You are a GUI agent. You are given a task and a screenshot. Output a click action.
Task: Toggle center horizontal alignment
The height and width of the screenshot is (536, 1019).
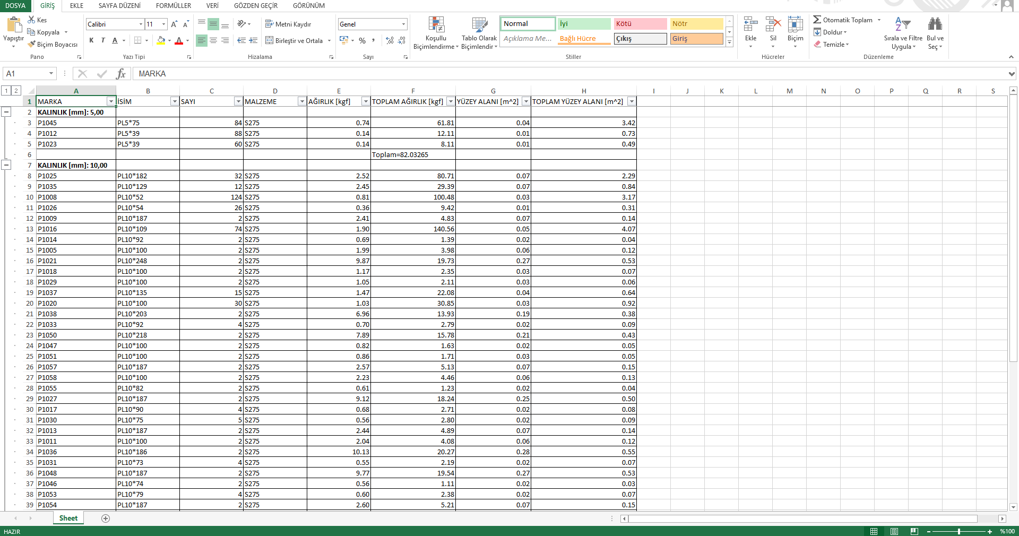(x=213, y=40)
